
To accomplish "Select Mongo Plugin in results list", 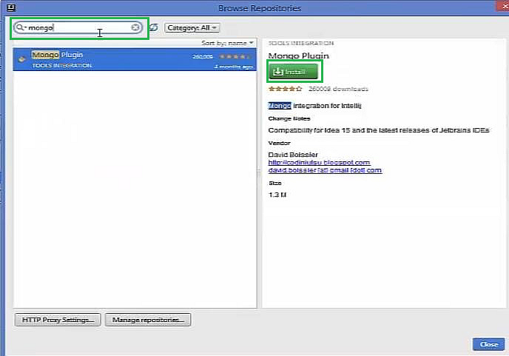I will 135,59.
